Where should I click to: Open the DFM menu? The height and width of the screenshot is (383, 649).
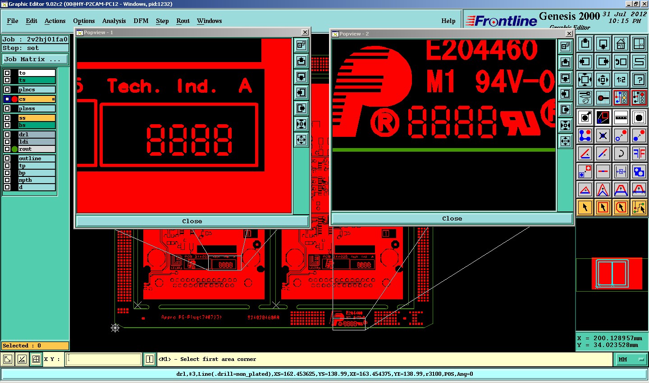coord(141,21)
